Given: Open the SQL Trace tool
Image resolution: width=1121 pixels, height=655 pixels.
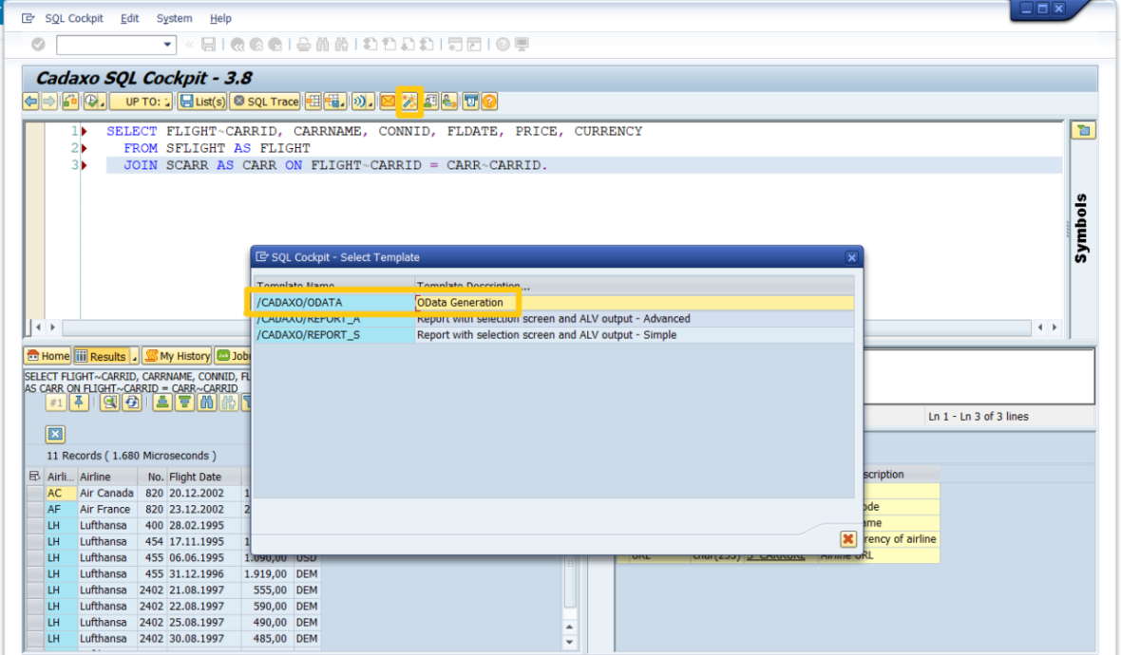Looking at the screenshot, I should tap(265, 101).
